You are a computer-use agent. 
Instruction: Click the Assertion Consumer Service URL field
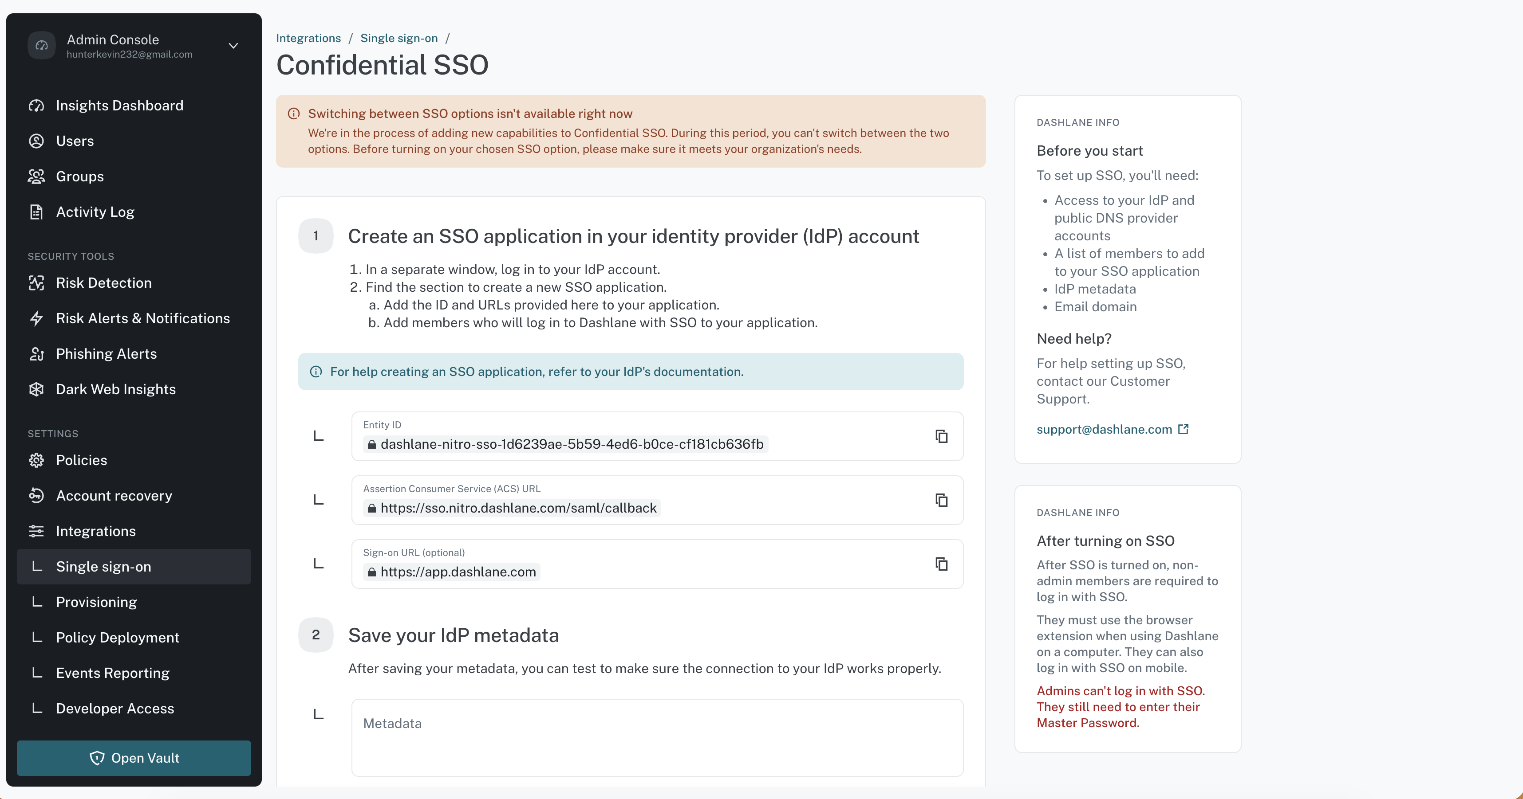657,500
